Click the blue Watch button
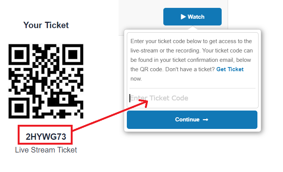This screenshot has width=283, height=172. click(192, 16)
